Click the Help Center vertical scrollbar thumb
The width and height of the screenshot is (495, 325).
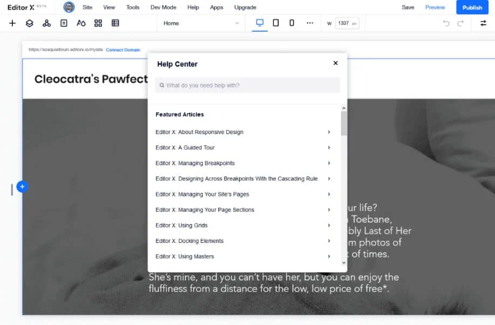(x=344, y=123)
